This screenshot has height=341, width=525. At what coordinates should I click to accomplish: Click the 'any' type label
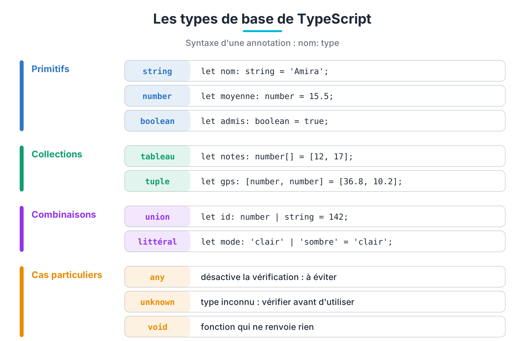pyautogui.click(x=157, y=277)
